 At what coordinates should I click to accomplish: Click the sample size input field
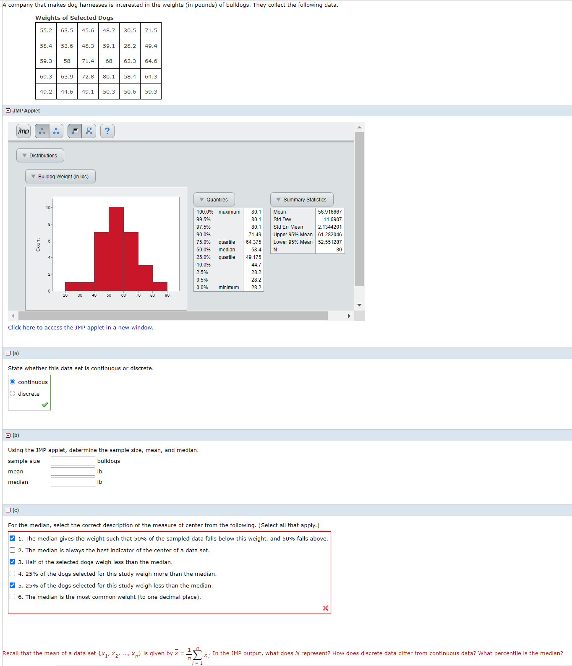(73, 461)
